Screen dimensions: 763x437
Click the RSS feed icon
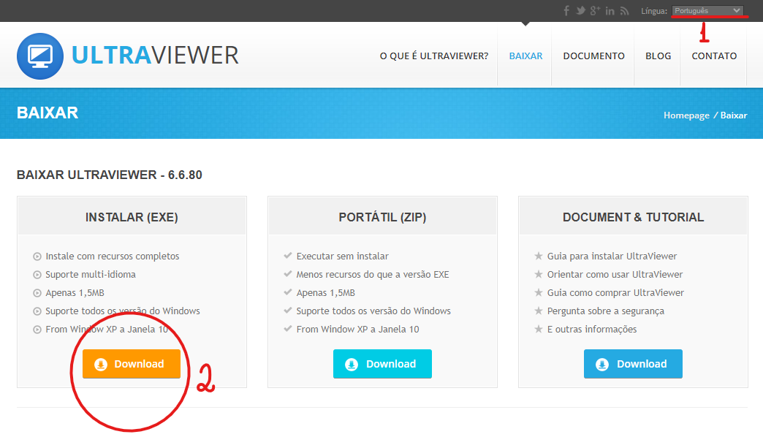(x=623, y=10)
